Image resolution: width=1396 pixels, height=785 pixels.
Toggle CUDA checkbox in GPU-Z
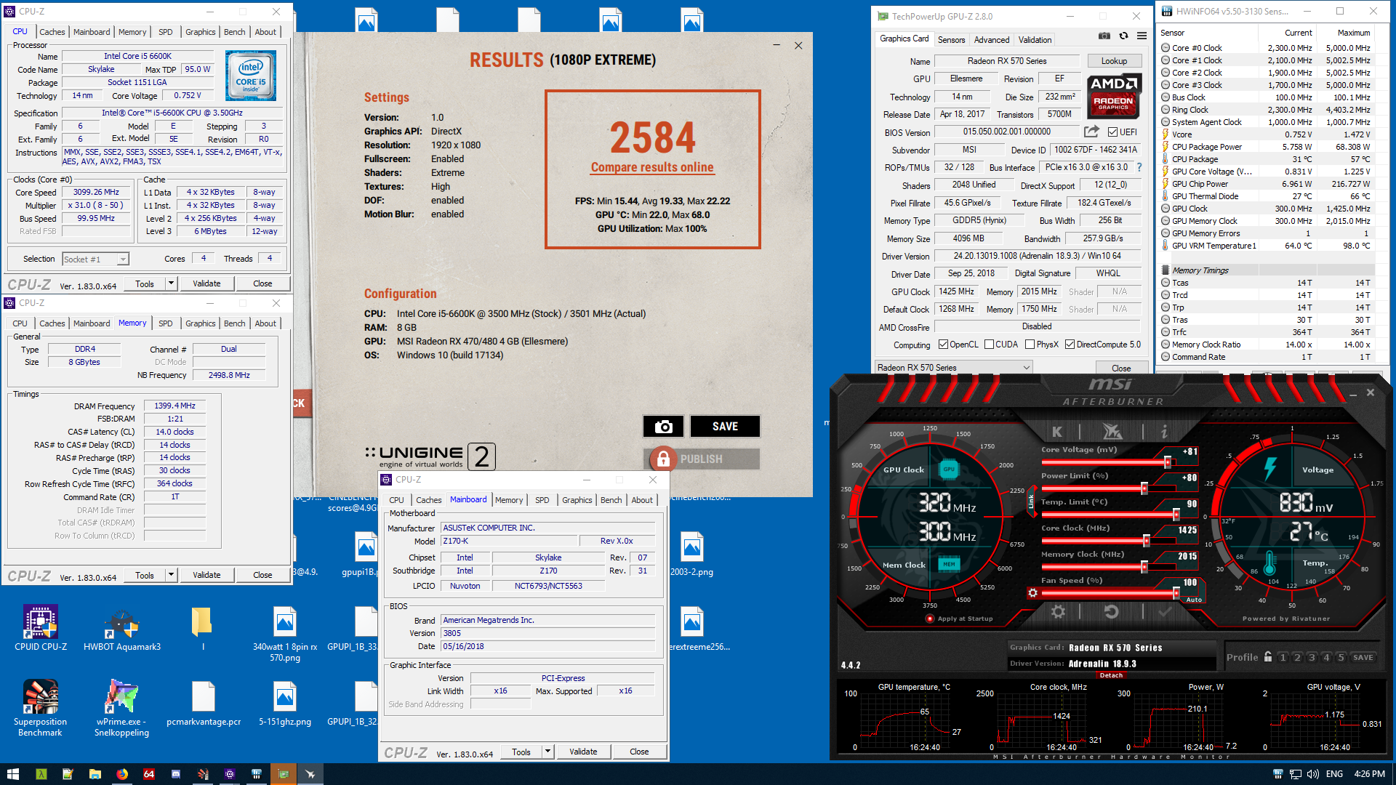tap(989, 345)
